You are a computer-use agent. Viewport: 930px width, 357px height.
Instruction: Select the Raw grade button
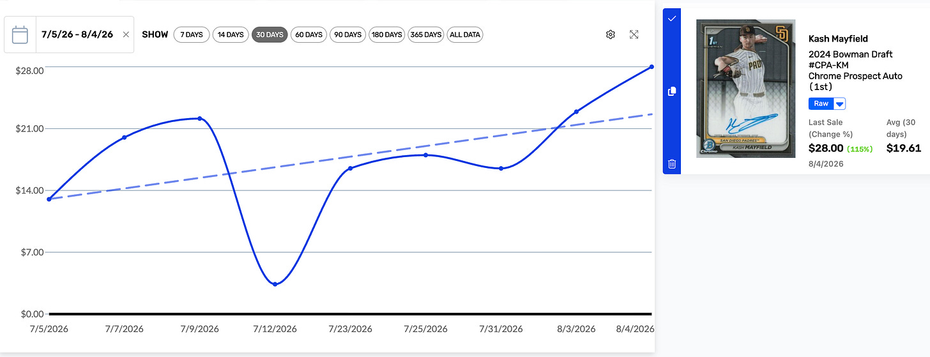pyautogui.click(x=821, y=103)
